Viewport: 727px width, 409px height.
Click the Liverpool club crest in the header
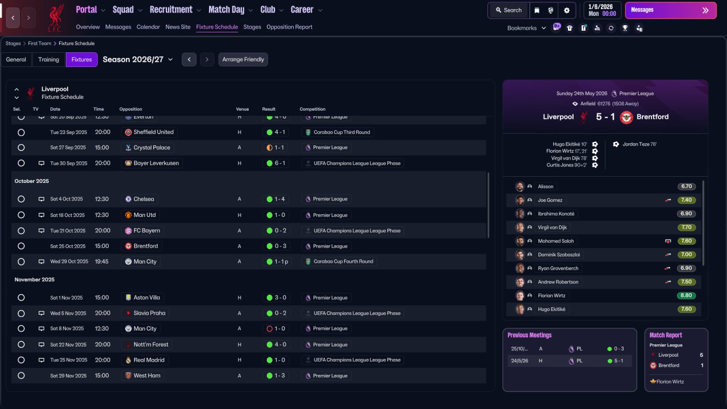(x=56, y=18)
